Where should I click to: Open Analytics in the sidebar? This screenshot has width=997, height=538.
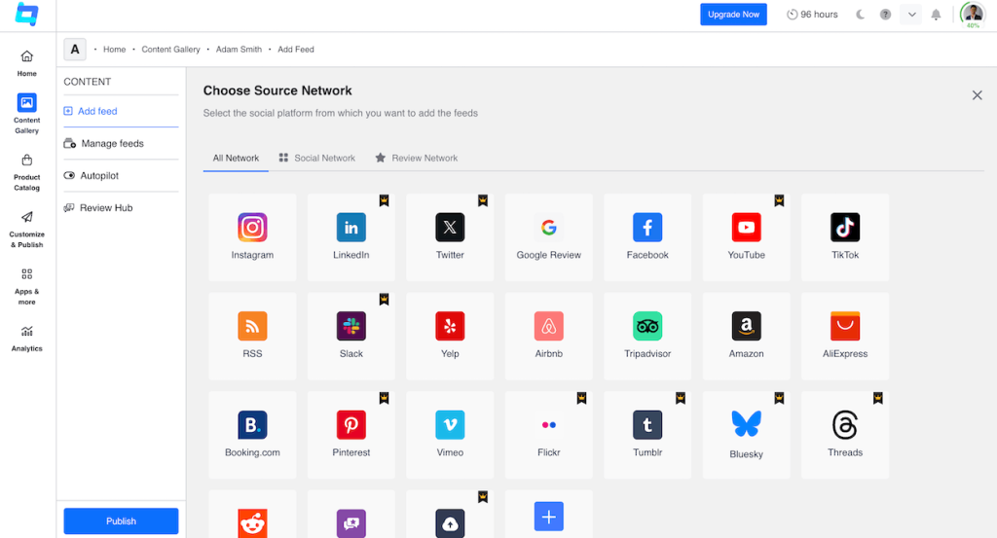pos(26,339)
